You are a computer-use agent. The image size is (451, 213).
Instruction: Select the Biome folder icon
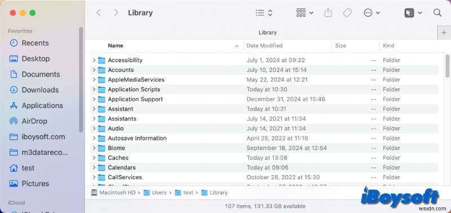tap(101, 148)
